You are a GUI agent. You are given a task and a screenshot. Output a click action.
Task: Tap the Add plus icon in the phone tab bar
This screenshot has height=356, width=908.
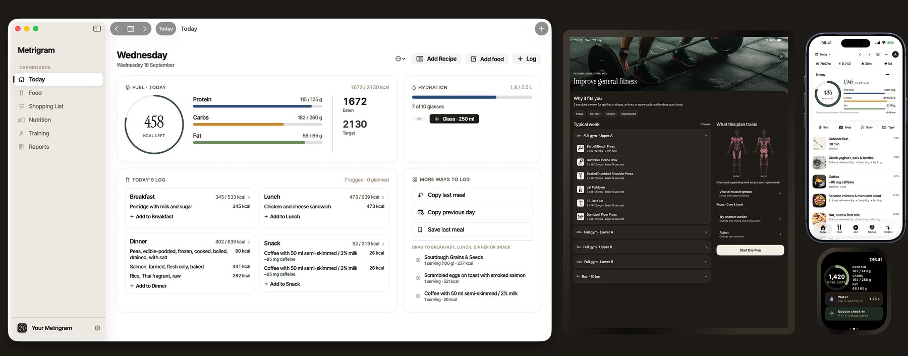pos(856,228)
